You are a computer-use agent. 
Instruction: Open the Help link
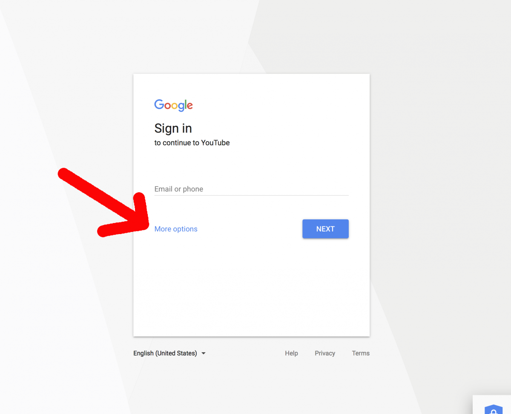pyautogui.click(x=291, y=353)
